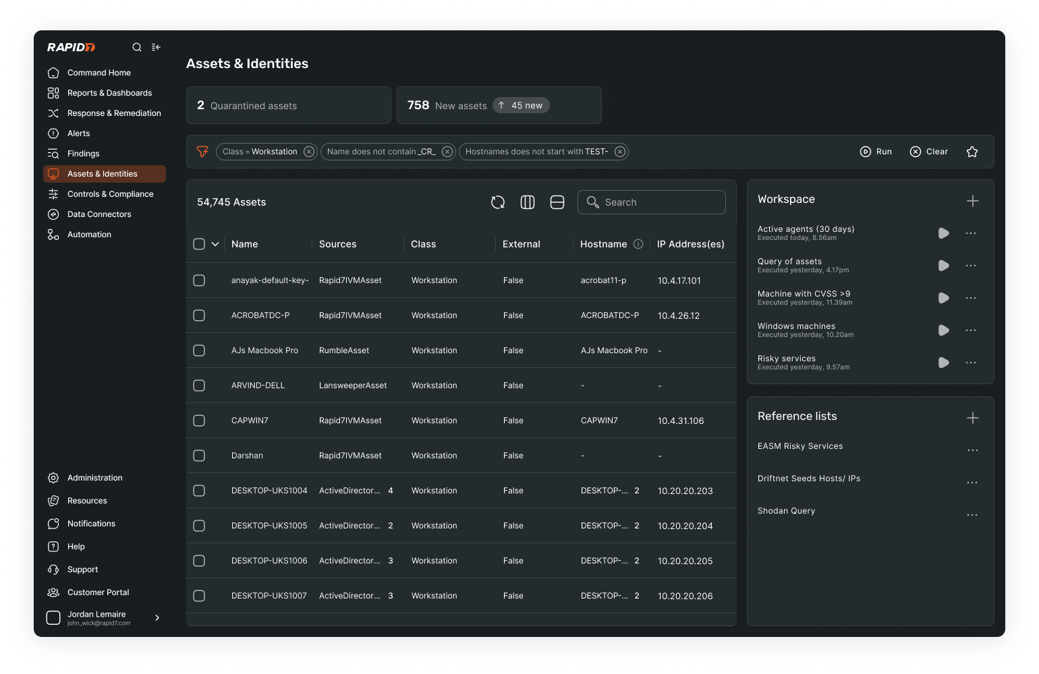Open the 758 New assets card
Image resolution: width=1039 pixels, height=674 pixels.
click(x=499, y=105)
